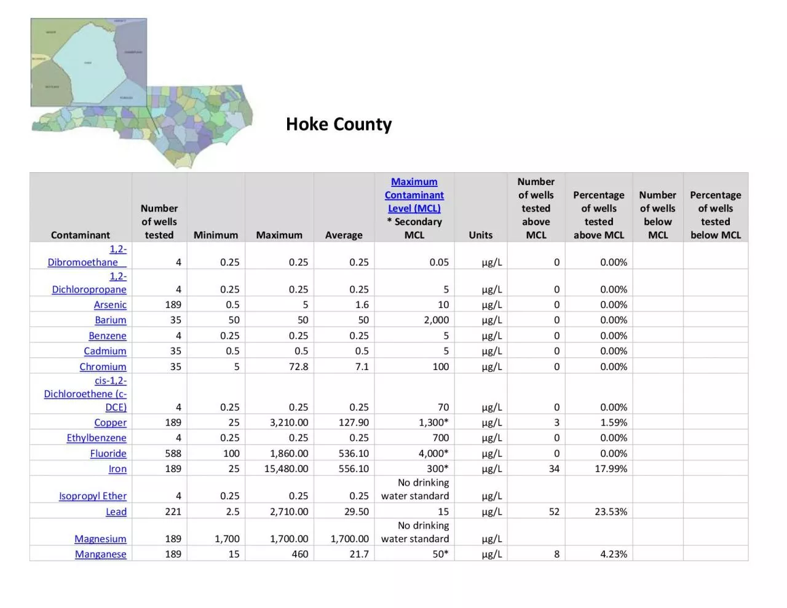Click the North Carolina county map image
This screenshot has width=787, height=608.
[x=141, y=93]
